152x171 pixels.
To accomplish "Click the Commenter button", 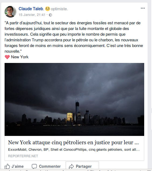I will click(46, 166).
